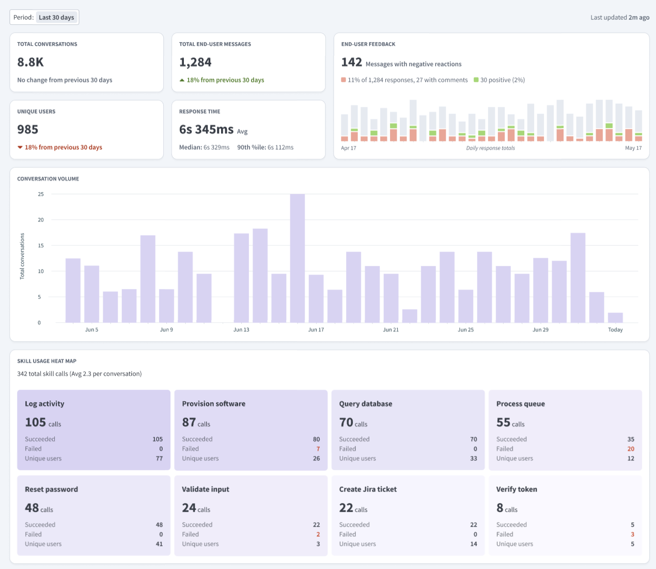The width and height of the screenshot is (656, 569).
Task: Click the "Daily response totals" caption
Action: tap(491, 148)
